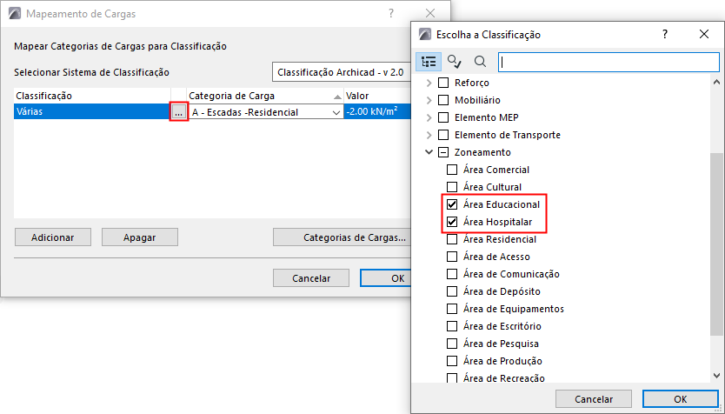
Task: Click the show selected items icon
Action: 455,62
